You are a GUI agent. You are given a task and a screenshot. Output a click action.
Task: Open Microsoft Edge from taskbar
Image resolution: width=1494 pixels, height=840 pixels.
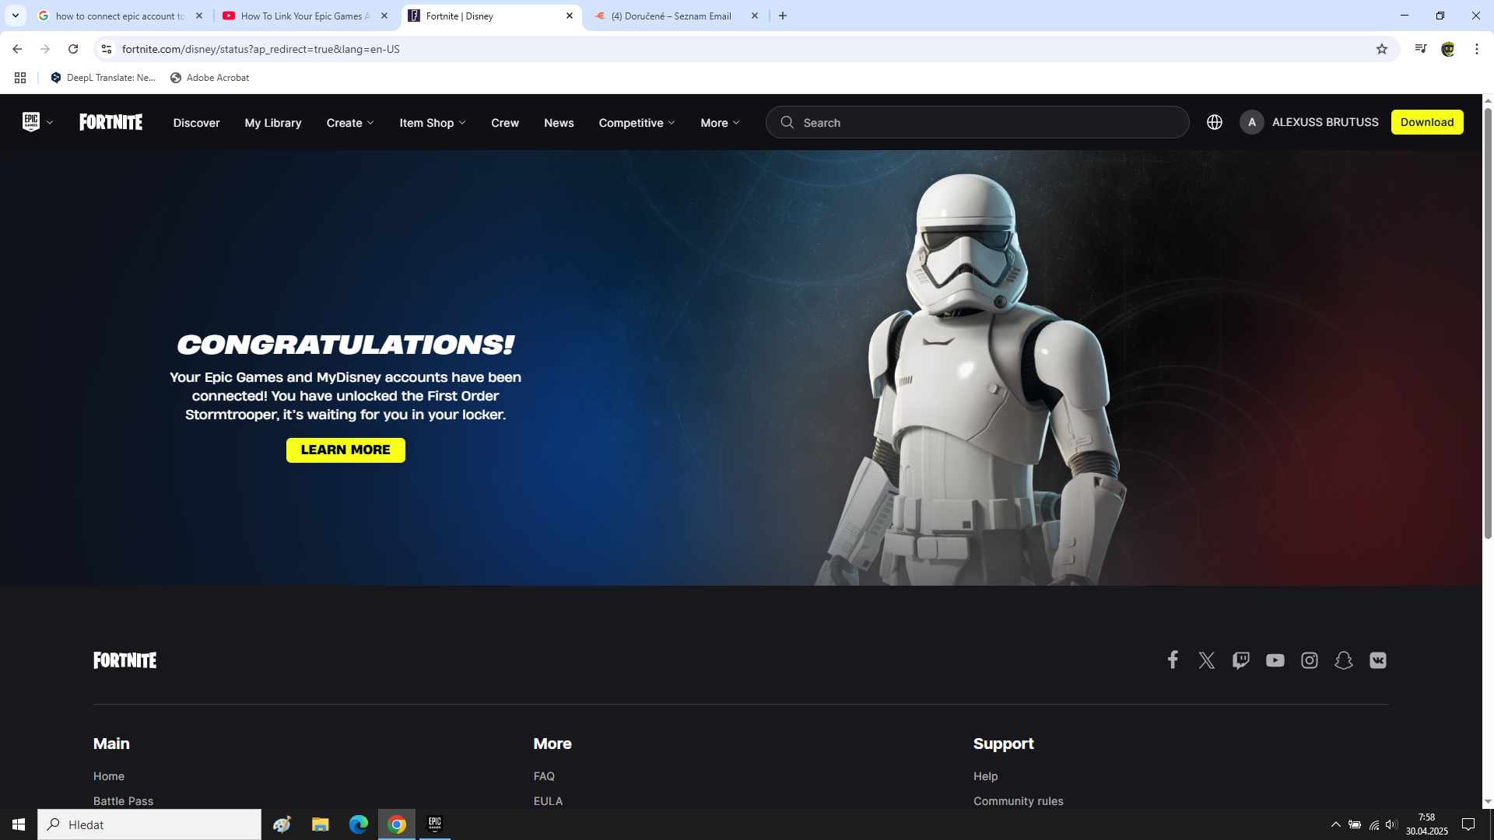click(x=359, y=824)
